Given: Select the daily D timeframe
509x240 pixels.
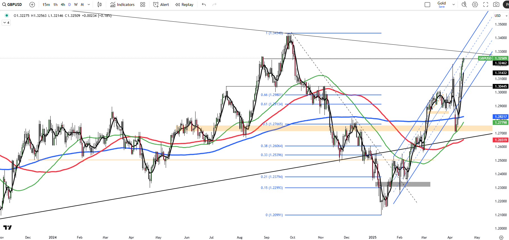Looking at the screenshot, I should [70, 4].
